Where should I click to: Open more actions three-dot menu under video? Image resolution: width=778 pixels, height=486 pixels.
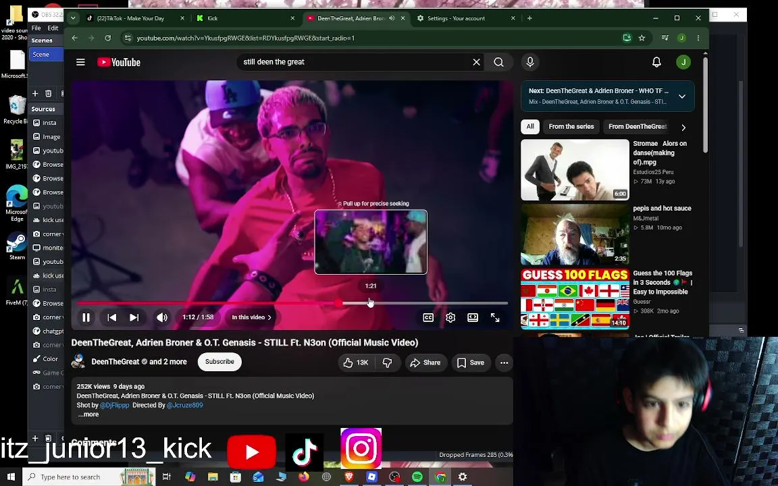[x=504, y=362]
